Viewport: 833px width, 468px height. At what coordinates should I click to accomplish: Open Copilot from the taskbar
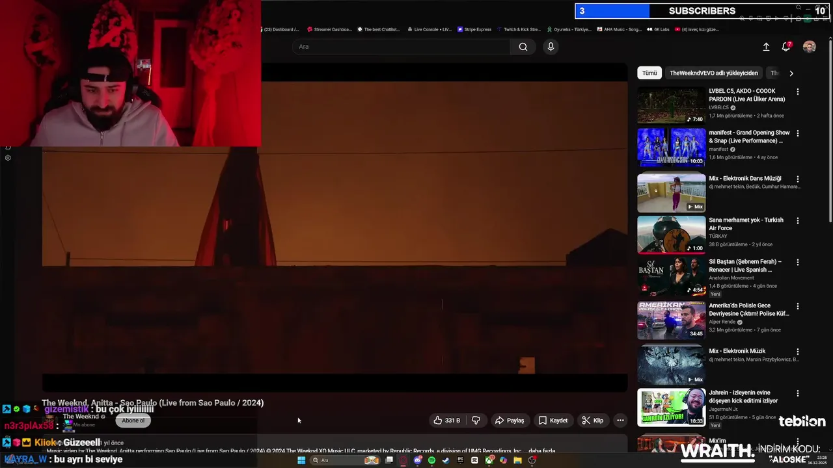tap(503, 460)
